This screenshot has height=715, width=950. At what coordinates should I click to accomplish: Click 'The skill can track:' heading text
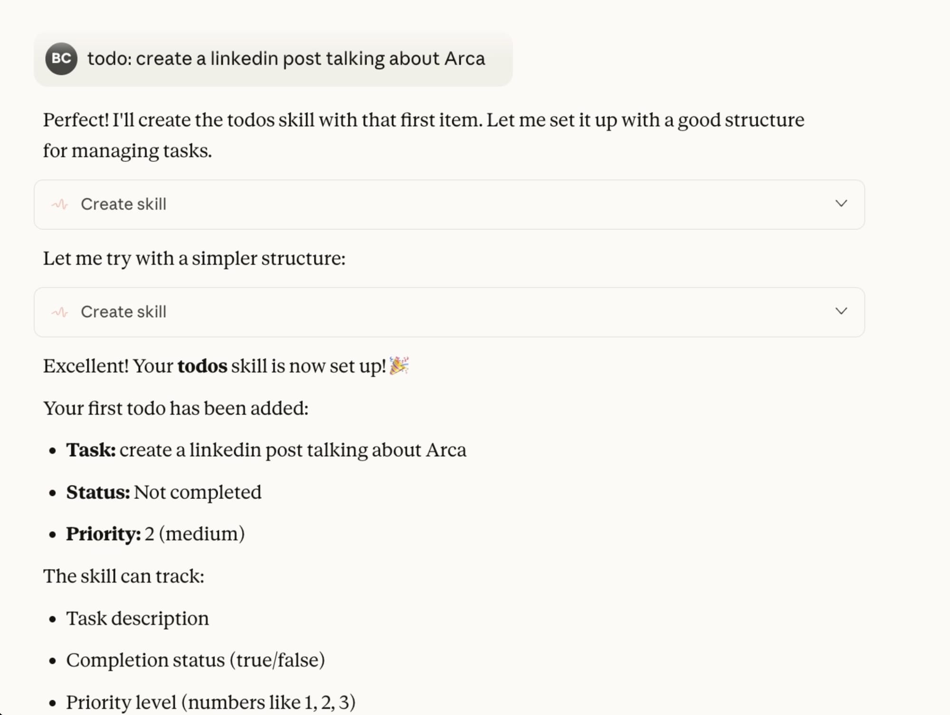pyautogui.click(x=123, y=576)
